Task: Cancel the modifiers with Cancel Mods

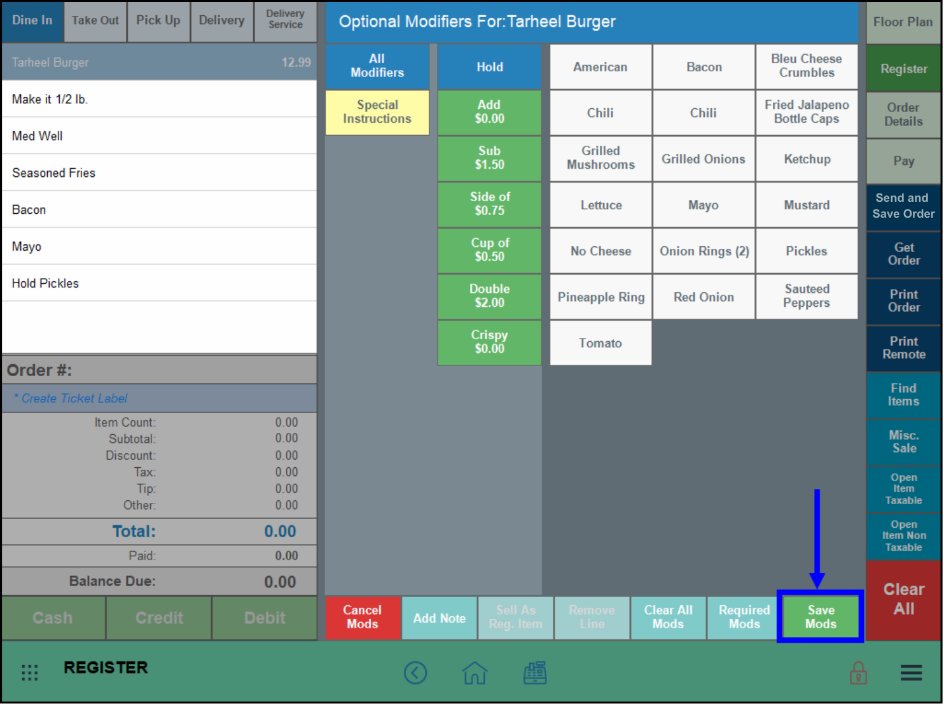Action: pos(363,617)
